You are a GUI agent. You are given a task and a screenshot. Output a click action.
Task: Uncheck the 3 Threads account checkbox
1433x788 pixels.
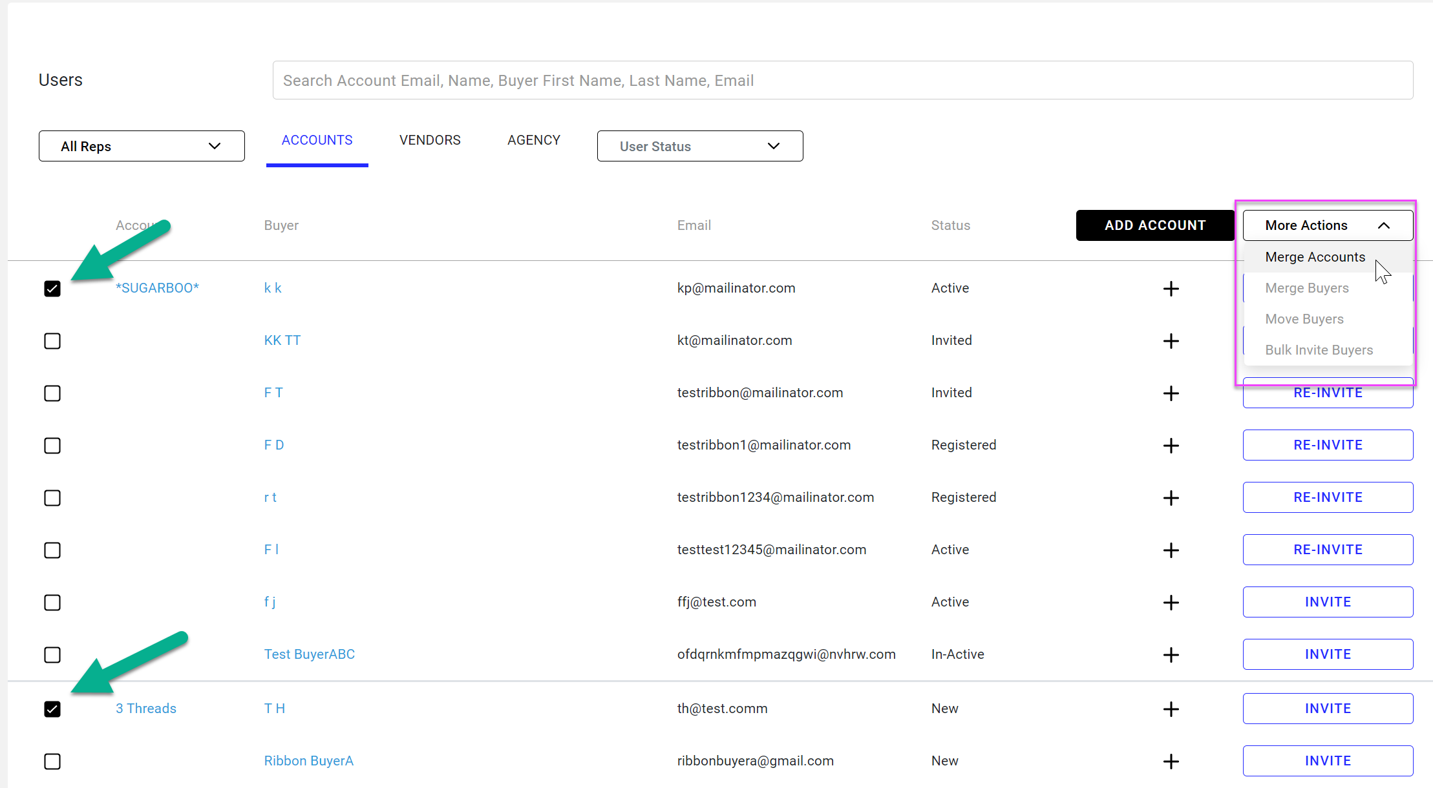(x=52, y=709)
